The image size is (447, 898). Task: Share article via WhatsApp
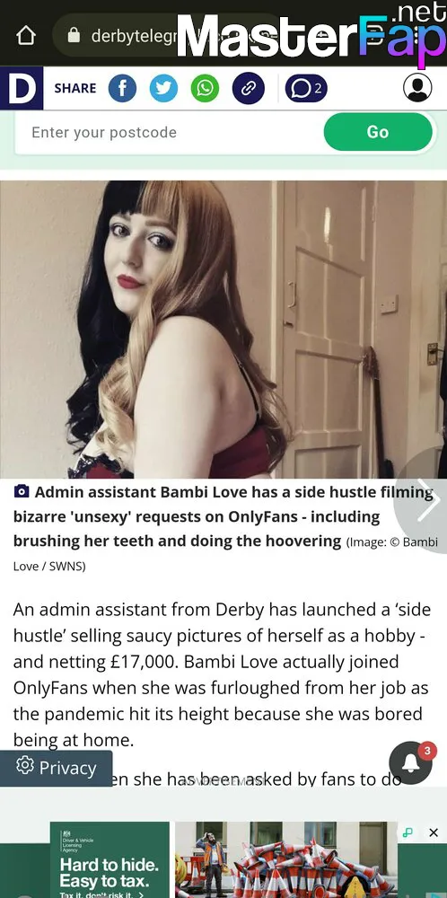coord(205,88)
